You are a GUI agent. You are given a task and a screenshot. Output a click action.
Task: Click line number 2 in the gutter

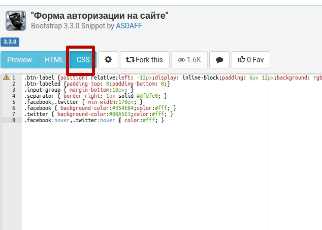14,84
